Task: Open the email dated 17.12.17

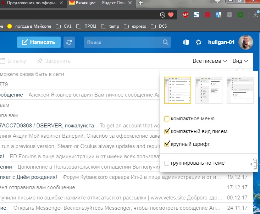Action: tap(127, 187)
